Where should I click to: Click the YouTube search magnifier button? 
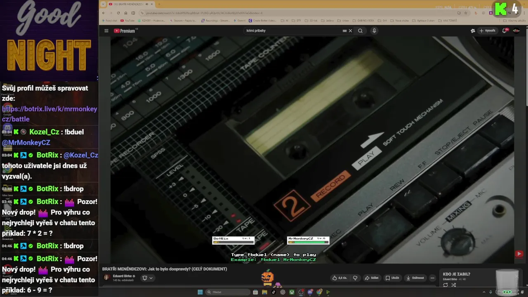[360, 31]
